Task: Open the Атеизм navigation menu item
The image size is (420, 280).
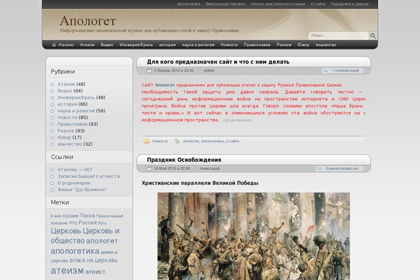Action: 87,45
